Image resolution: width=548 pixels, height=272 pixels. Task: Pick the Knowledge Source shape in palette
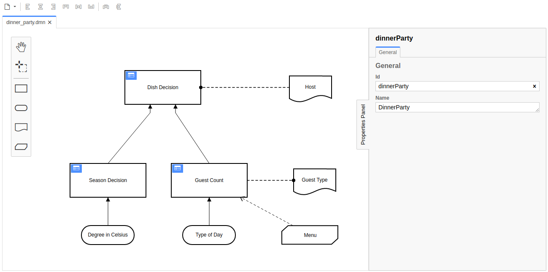pos(21,127)
